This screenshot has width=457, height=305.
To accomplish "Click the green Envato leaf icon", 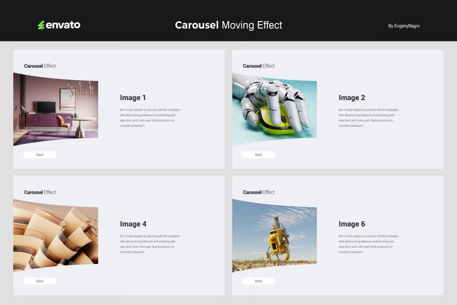I will click(x=41, y=25).
